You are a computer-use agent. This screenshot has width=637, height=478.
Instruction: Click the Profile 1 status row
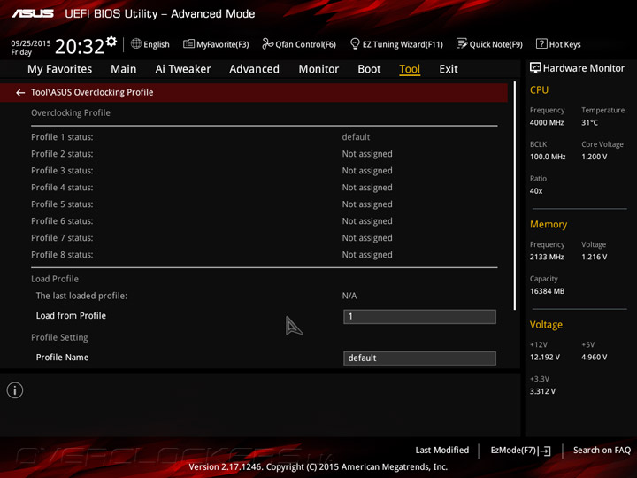click(264, 137)
